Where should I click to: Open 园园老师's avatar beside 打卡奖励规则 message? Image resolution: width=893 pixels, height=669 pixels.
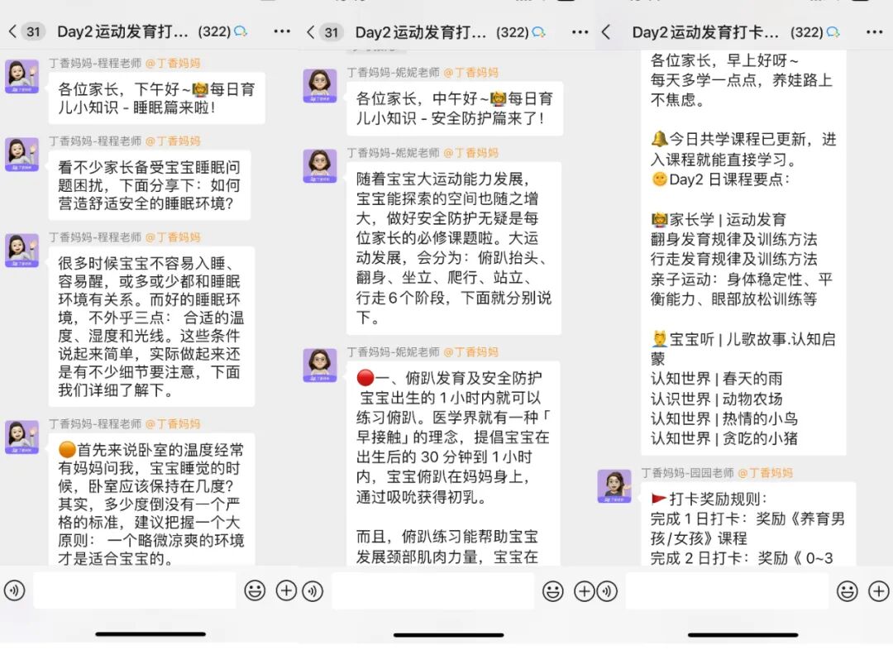(x=614, y=486)
